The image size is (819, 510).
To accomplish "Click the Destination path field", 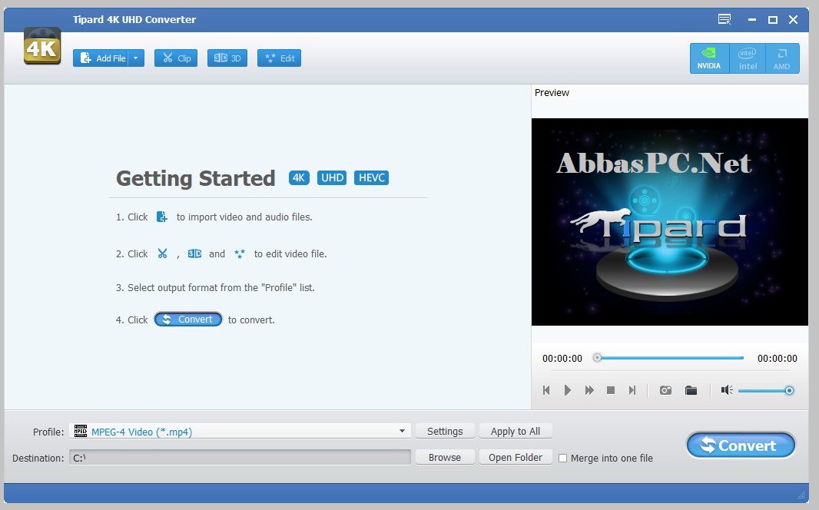I will coord(240,458).
